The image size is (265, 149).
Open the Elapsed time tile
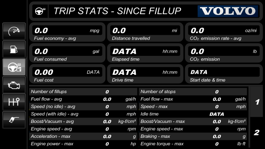[145, 53]
